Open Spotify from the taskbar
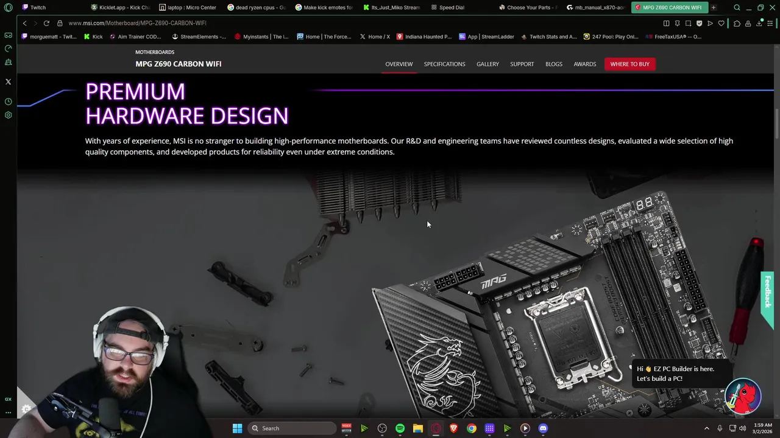The height and width of the screenshot is (438, 780). [400, 428]
